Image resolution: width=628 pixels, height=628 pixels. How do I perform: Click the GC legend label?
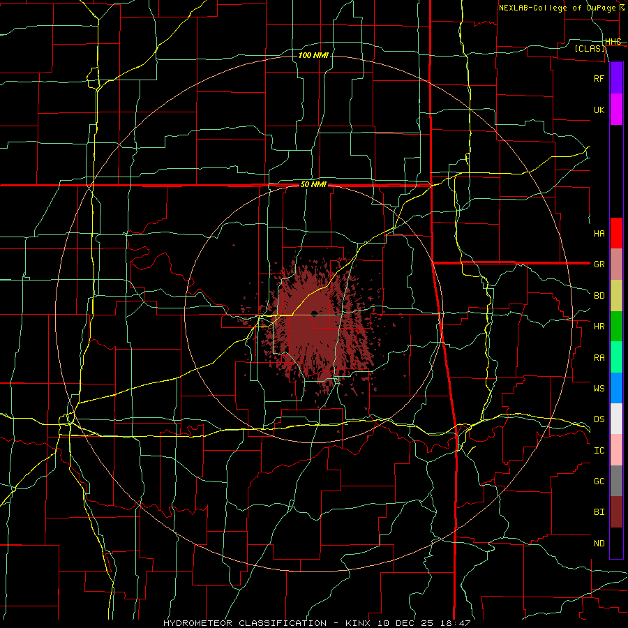[599, 481]
